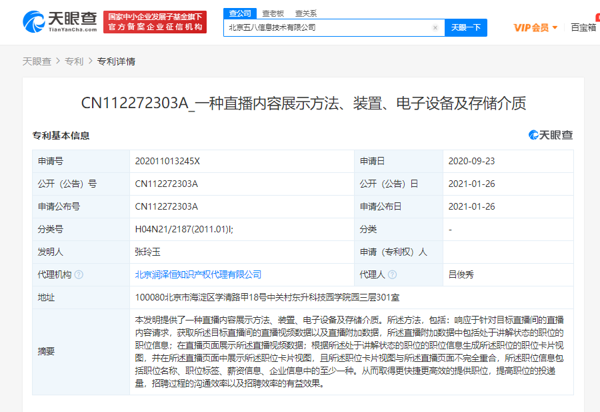Clear the search box with the x icon
Viewport: 600px width, 412px height.
click(x=435, y=27)
